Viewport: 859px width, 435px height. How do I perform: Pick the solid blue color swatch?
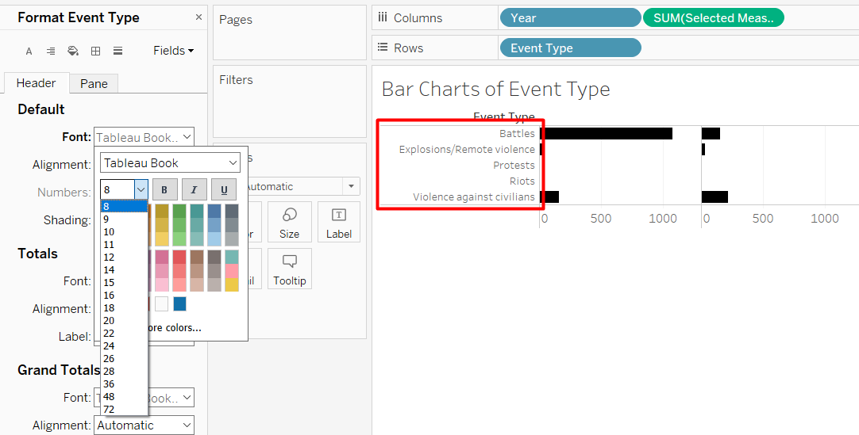tap(180, 303)
